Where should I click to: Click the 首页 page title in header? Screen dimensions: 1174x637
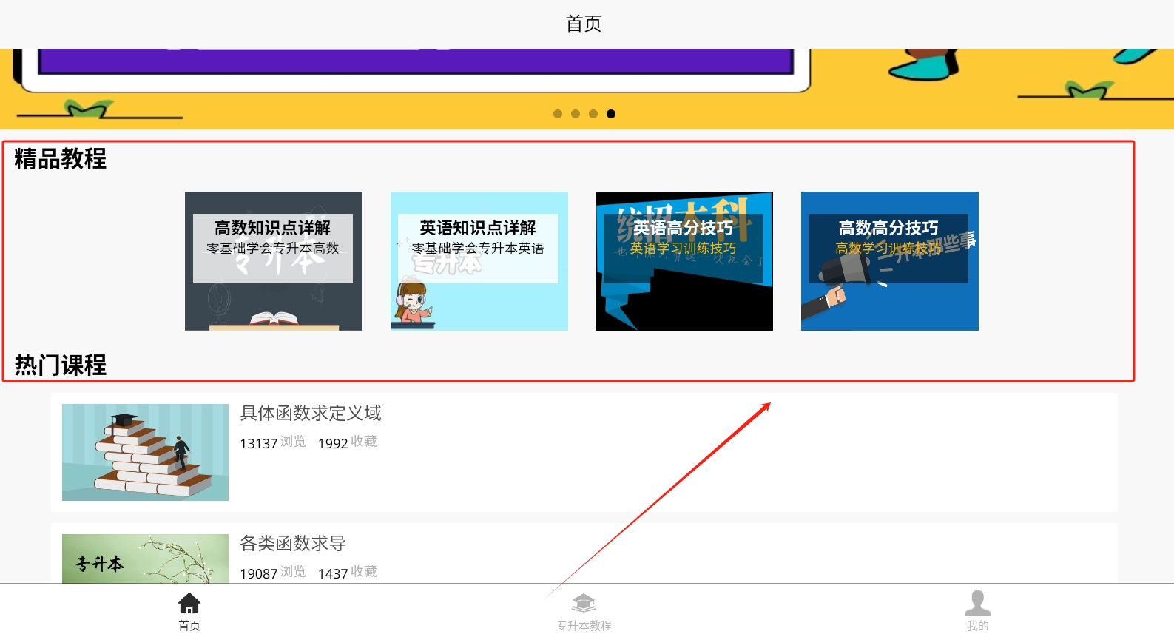(x=584, y=24)
